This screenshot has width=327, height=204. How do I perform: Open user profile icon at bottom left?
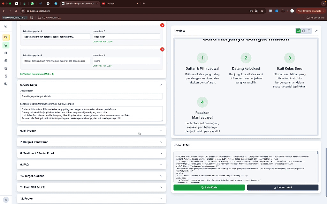(x=6, y=200)
